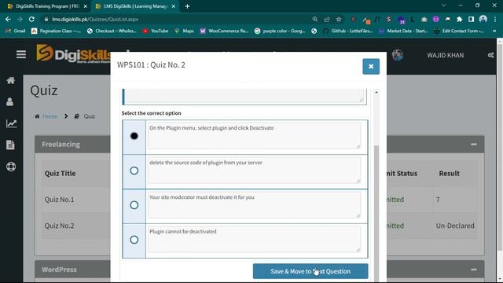Screen dimensions: 503x283
Task: Open the WooCommerce bookmark
Action: tap(224, 31)
